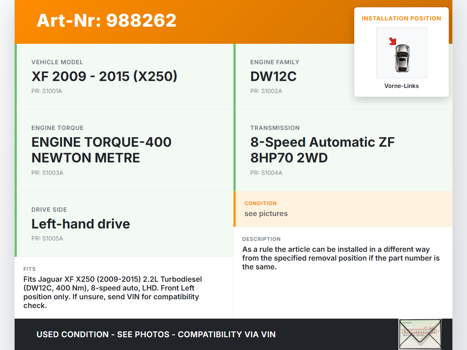Click the Vorne-Links position label
This screenshot has width=467, height=350.
401,86
